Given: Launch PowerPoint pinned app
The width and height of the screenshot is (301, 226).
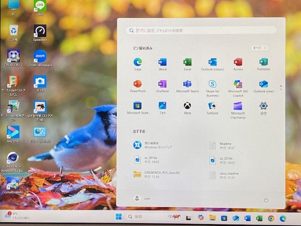Looking at the screenshot, I should [138, 86].
